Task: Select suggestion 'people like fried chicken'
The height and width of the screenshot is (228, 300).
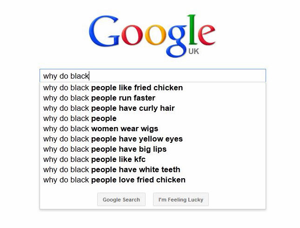Action: click(x=153, y=87)
